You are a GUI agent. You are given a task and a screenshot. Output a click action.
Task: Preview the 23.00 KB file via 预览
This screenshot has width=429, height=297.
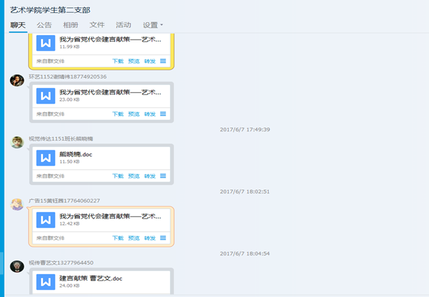(134, 114)
